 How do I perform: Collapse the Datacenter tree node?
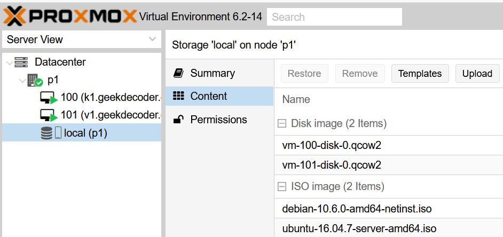(x=9, y=62)
